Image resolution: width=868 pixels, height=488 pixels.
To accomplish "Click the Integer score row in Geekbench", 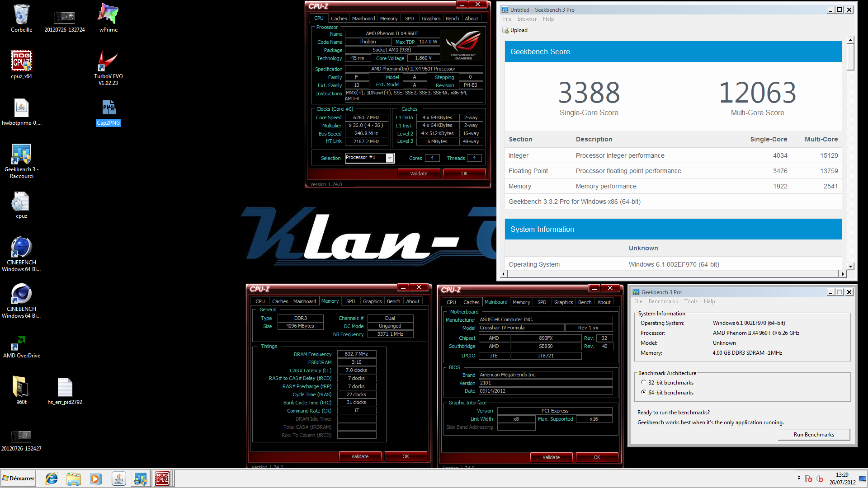I will point(673,155).
